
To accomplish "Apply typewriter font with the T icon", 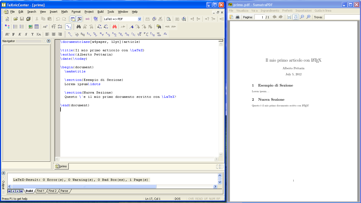I will click(33, 34).
